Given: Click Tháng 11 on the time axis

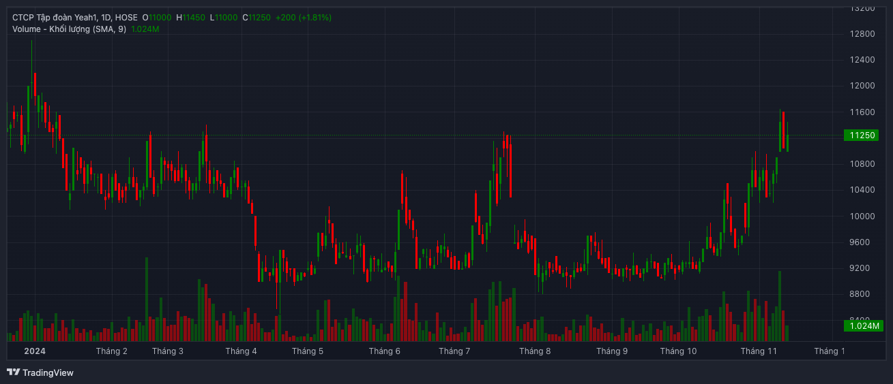Looking at the screenshot, I should click(759, 351).
